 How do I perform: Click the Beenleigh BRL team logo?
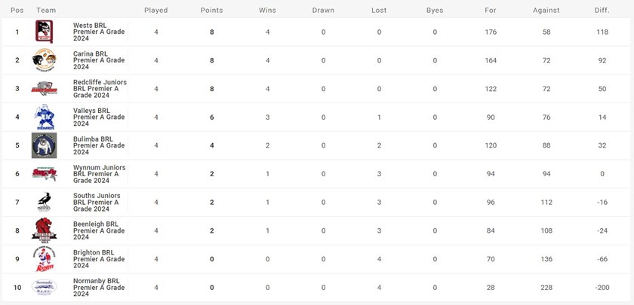pyautogui.click(x=44, y=230)
